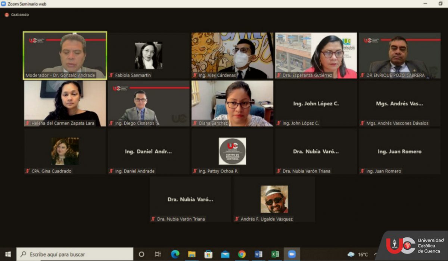
Task: Click the muted mic icon for Ing. Alex Cárdenas
Action: (195, 75)
